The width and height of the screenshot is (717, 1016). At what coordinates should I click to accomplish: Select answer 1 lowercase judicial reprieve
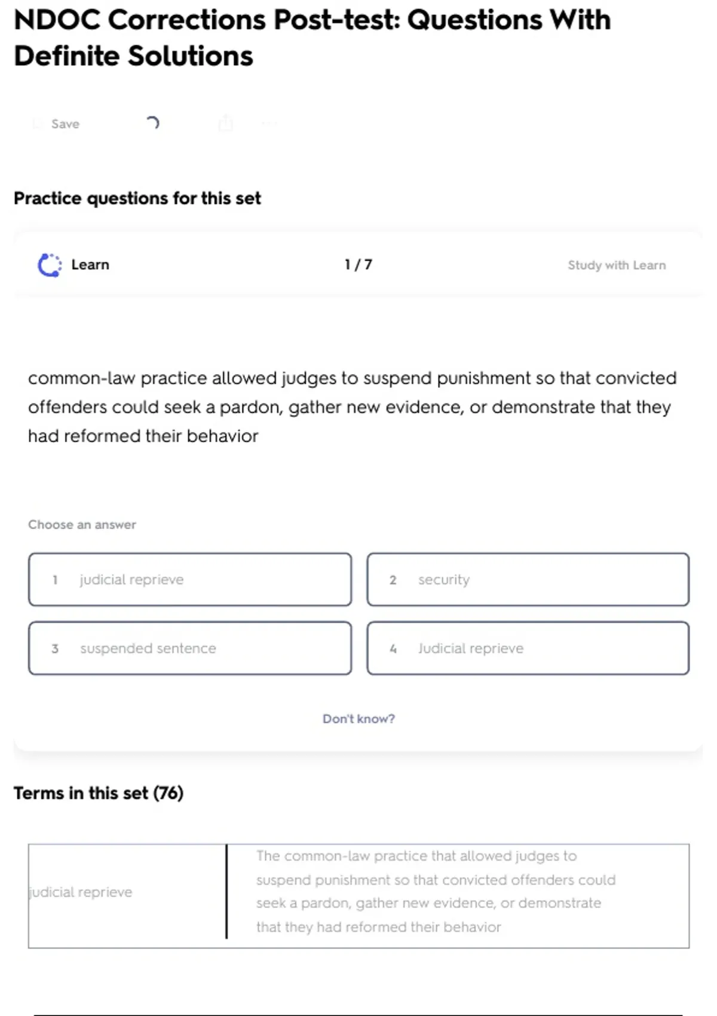[x=190, y=580]
